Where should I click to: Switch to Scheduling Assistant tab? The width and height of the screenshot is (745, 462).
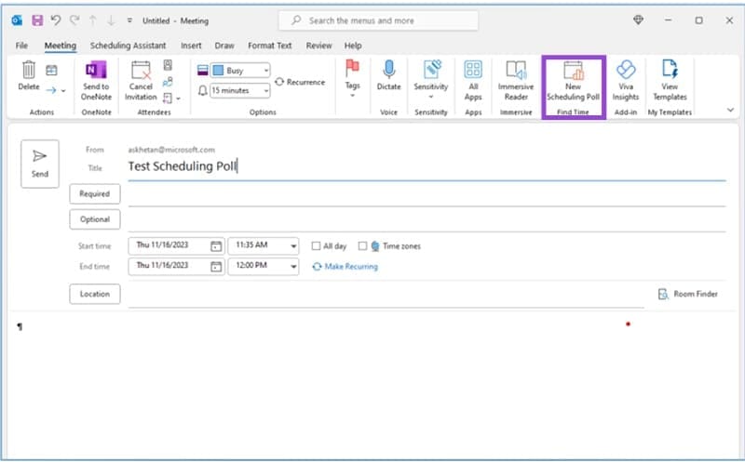pos(129,46)
